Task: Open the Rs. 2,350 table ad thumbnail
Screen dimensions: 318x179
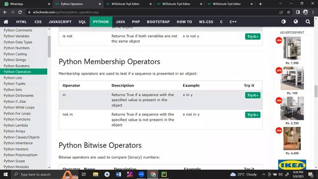Action: coord(292,108)
